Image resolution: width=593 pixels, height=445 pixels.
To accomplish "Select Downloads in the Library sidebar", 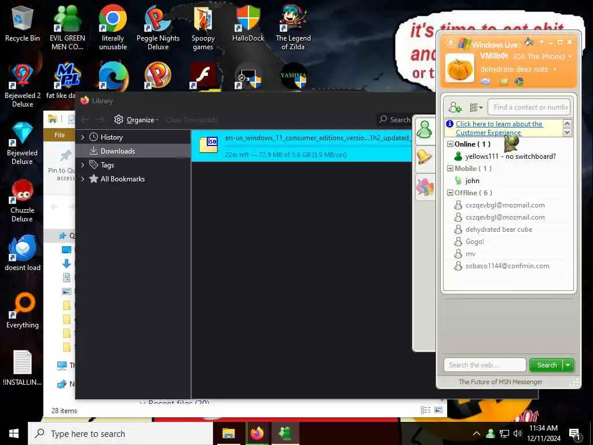I will (133, 151).
